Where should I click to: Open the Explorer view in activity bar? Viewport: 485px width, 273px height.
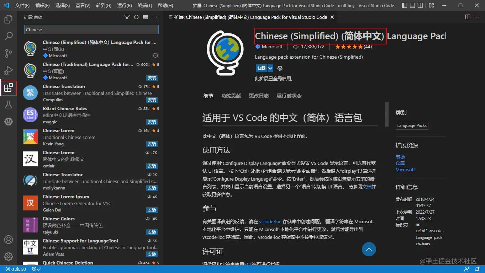click(x=9, y=19)
